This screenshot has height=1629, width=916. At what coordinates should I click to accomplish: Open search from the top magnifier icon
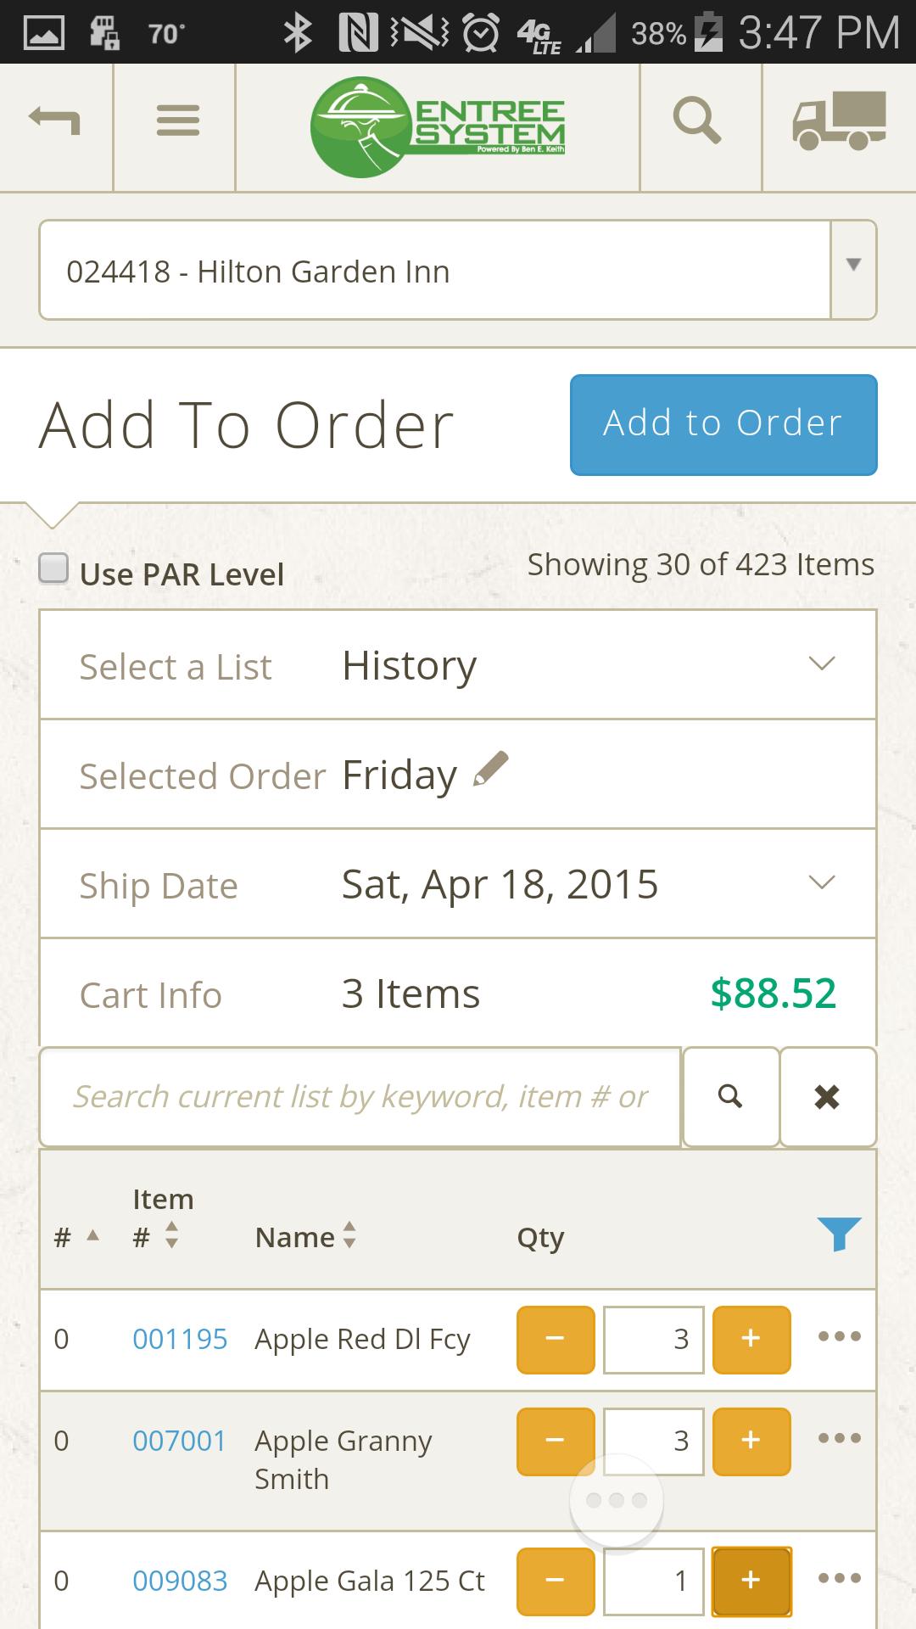coord(697,120)
